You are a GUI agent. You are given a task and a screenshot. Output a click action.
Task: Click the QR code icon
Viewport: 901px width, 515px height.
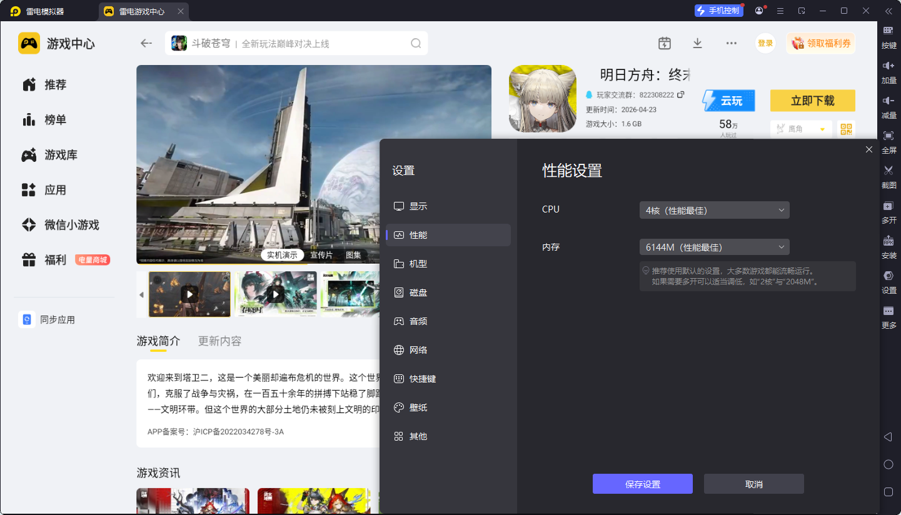[846, 129]
